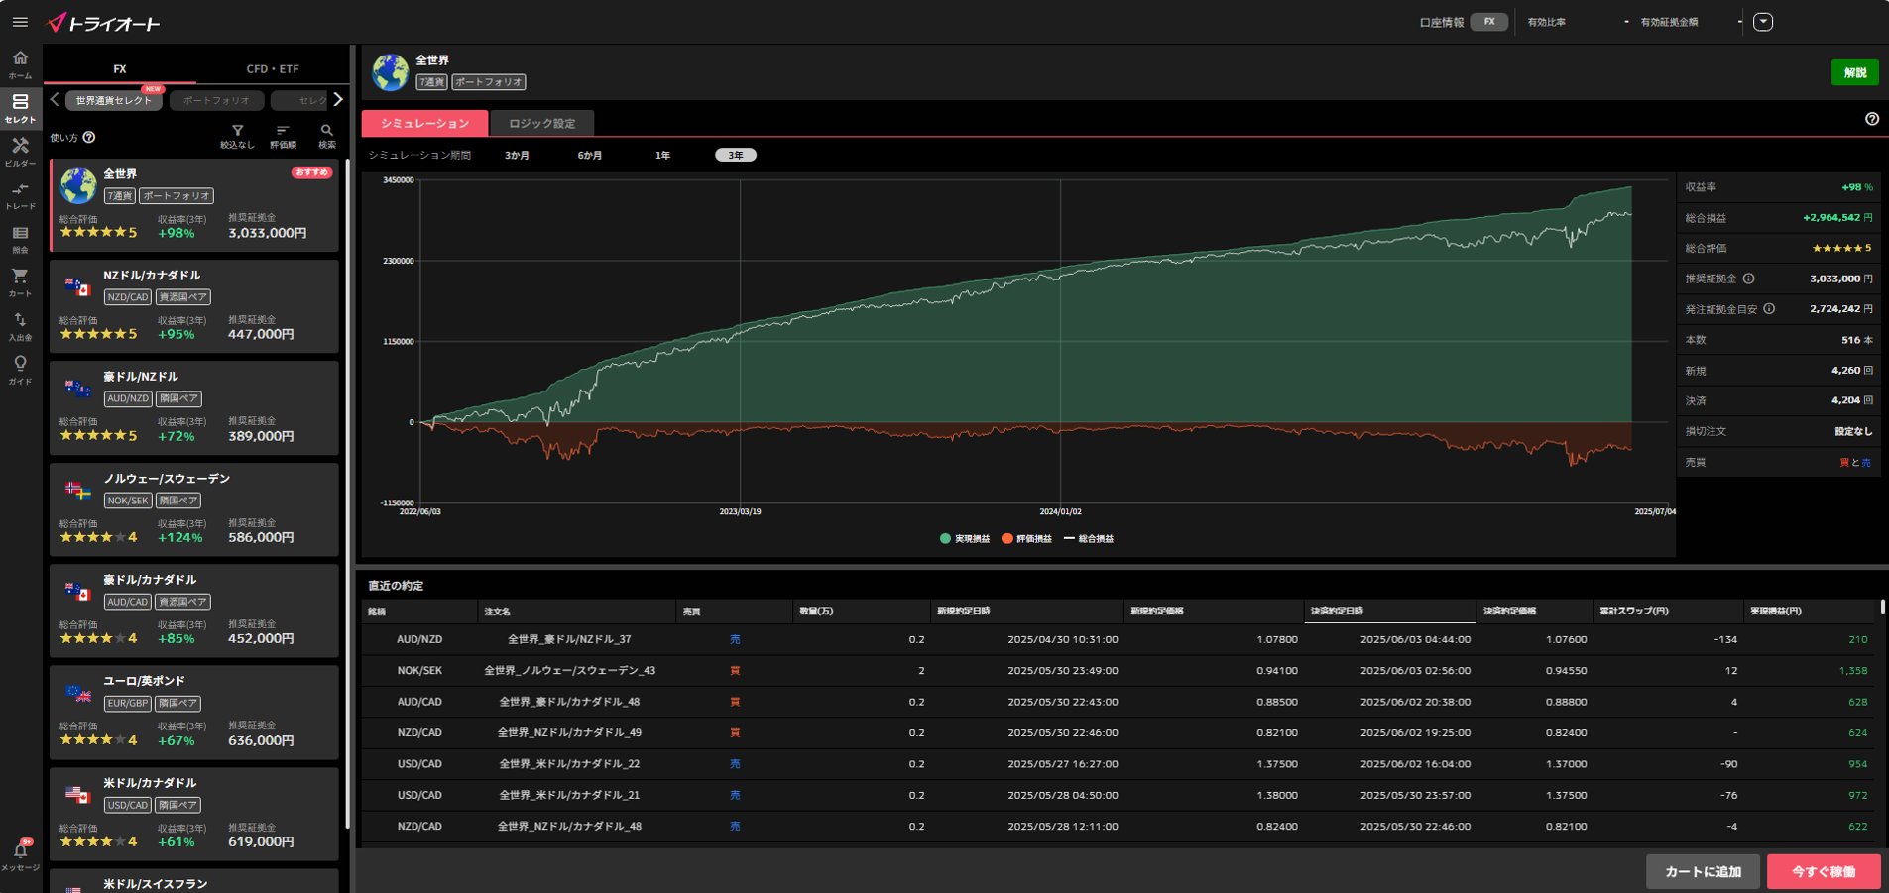Toggle 総合損益 legend series
This screenshot has height=893, width=1889.
tap(1088, 539)
